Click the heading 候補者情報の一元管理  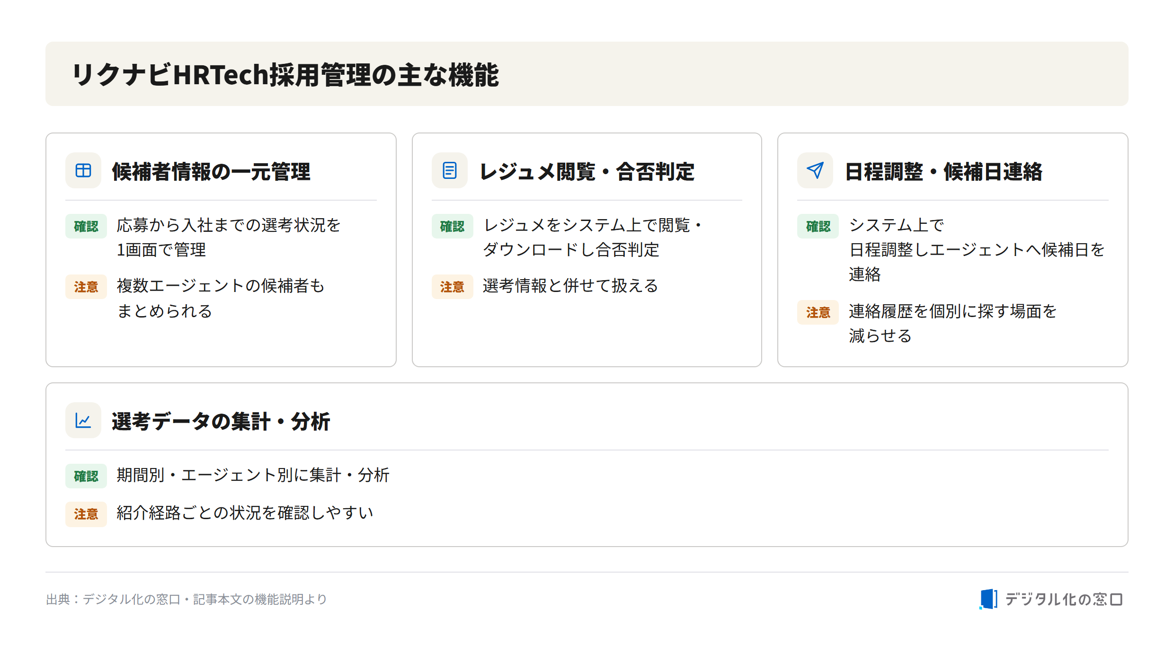211,171
